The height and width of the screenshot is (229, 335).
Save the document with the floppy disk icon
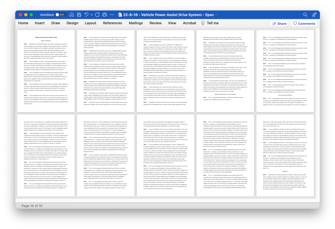coord(79,15)
